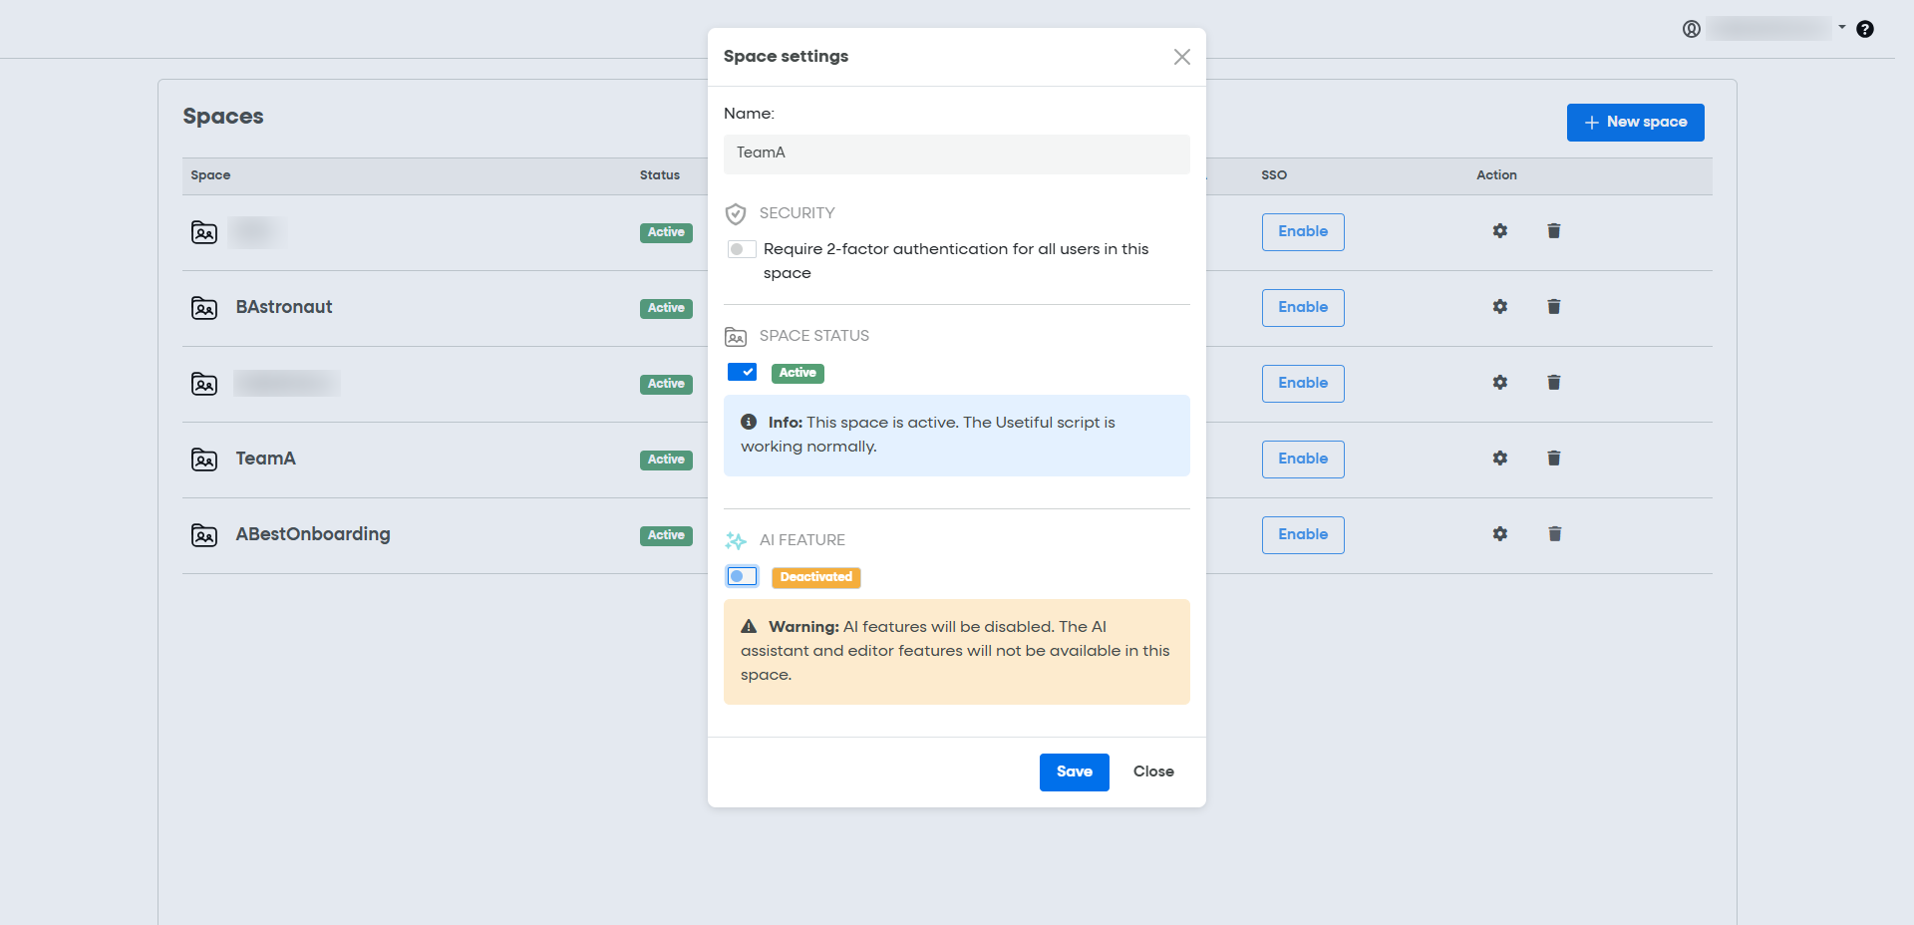The image size is (1914, 925).
Task: Toggle the AI Feature switch
Action: pos(742,576)
